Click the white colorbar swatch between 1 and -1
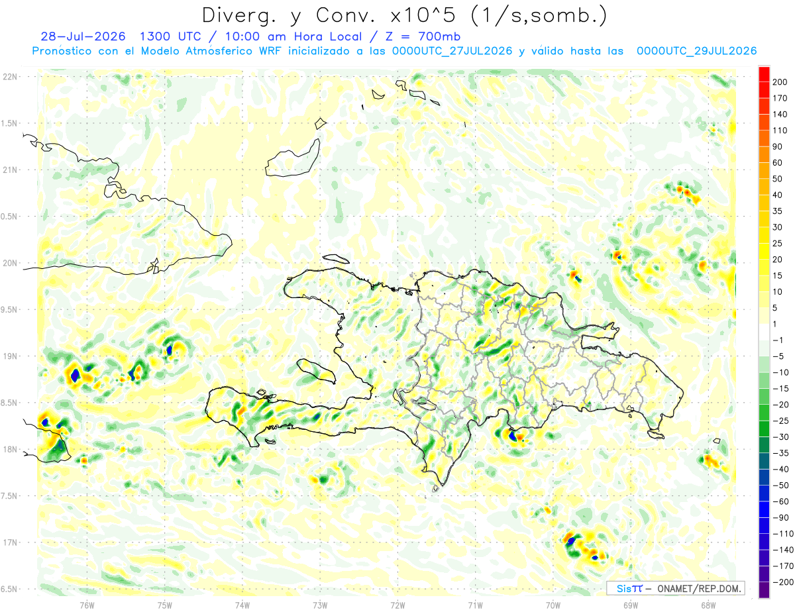 764,332
